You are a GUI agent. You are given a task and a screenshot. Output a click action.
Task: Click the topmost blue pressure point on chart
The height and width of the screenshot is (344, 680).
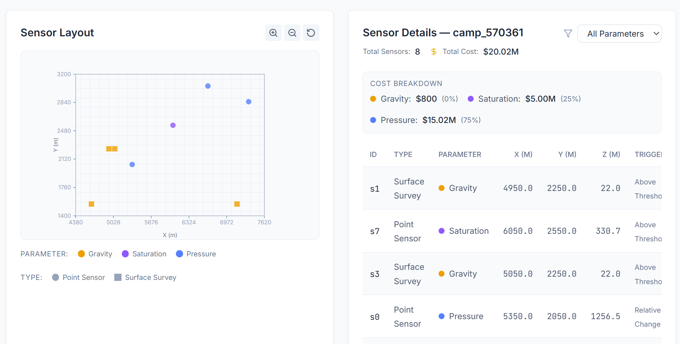pos(208,86)
